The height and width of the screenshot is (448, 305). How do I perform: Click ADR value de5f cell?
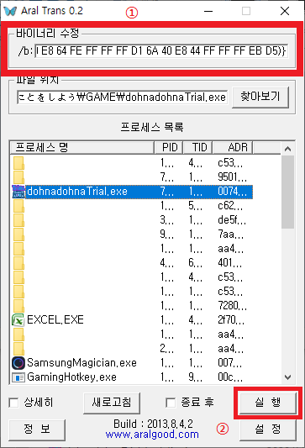pyautogui.click(x=232, y=220)
